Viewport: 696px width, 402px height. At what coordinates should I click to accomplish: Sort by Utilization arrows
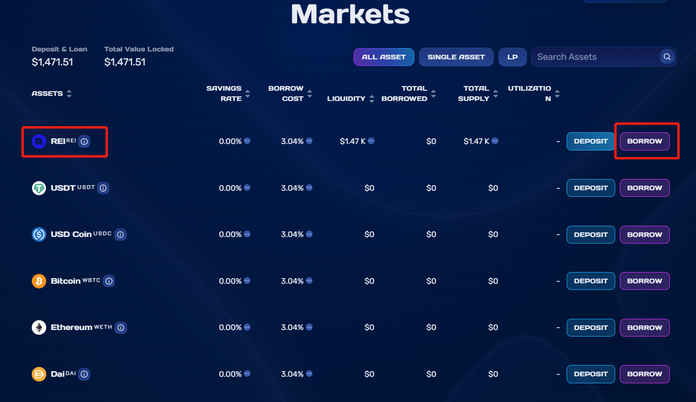(x=557, y=93)
